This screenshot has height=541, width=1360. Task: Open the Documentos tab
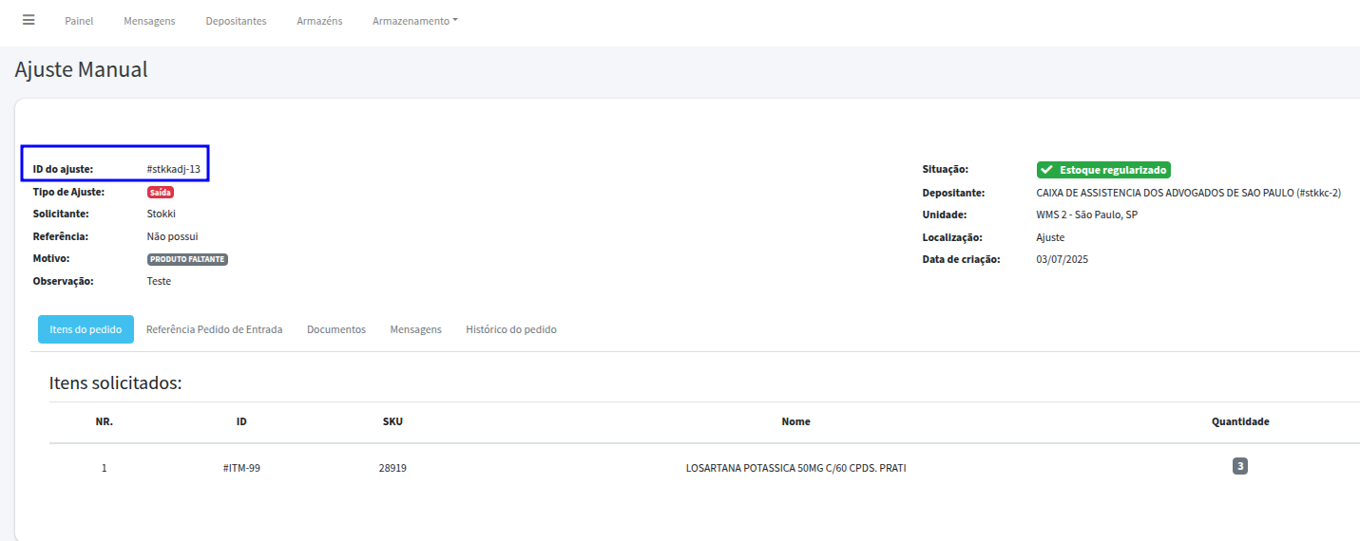click(x=335, y=329)
